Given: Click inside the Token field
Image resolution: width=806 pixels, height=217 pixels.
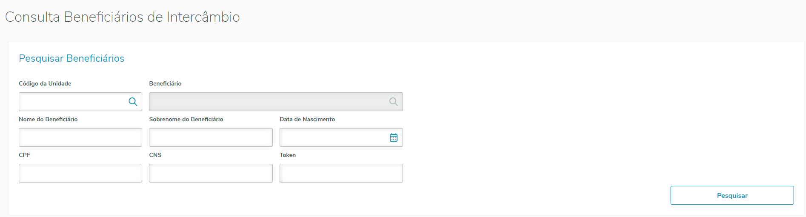Looking at the screenshot, I should click(341, 173).
